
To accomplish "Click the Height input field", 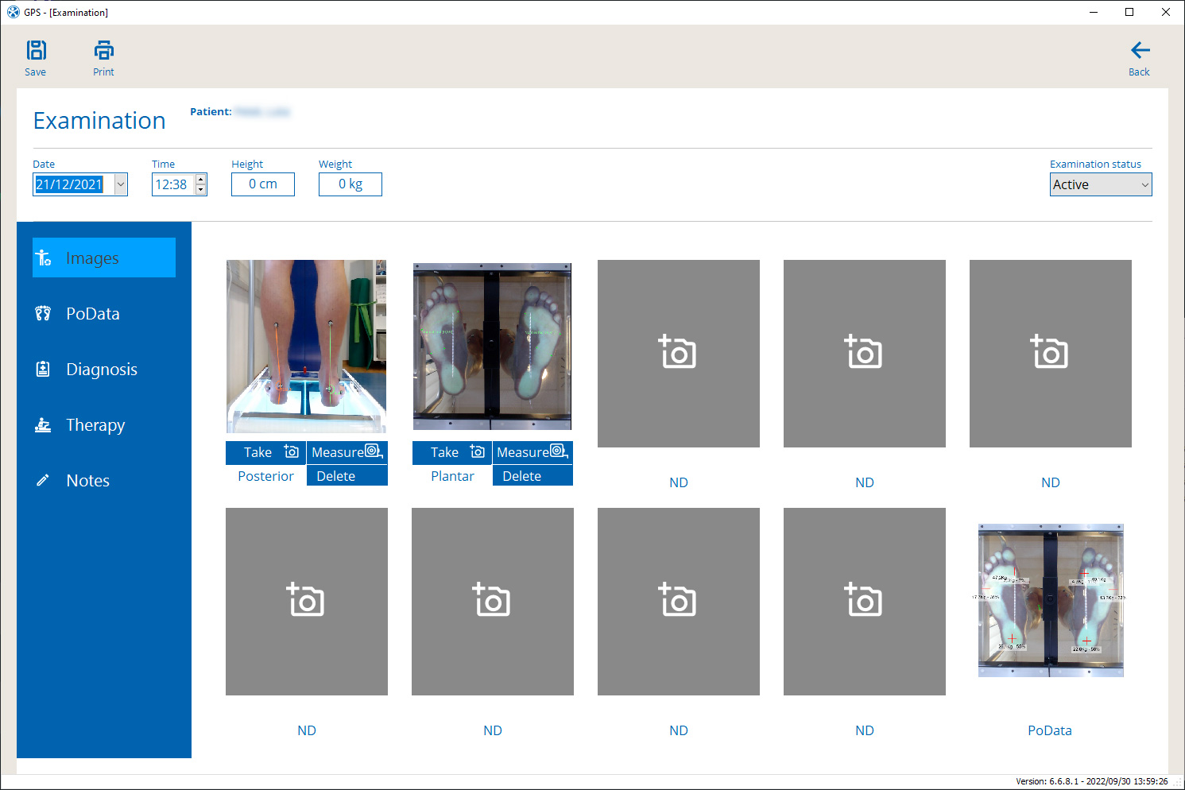I will [x=263, y=184].
